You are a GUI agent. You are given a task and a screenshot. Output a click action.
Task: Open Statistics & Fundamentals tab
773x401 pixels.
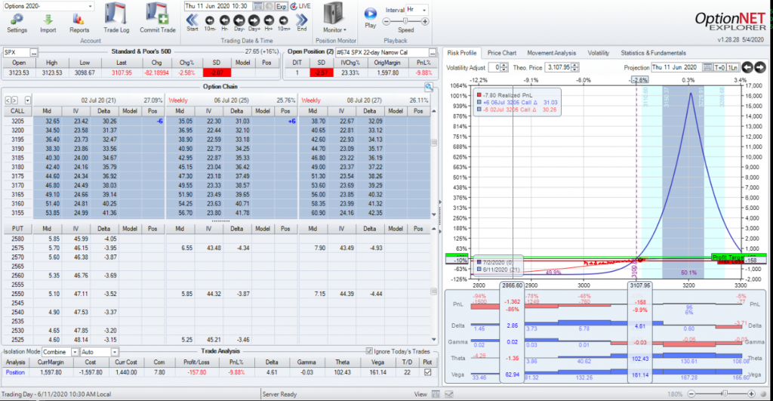(653, 53)
